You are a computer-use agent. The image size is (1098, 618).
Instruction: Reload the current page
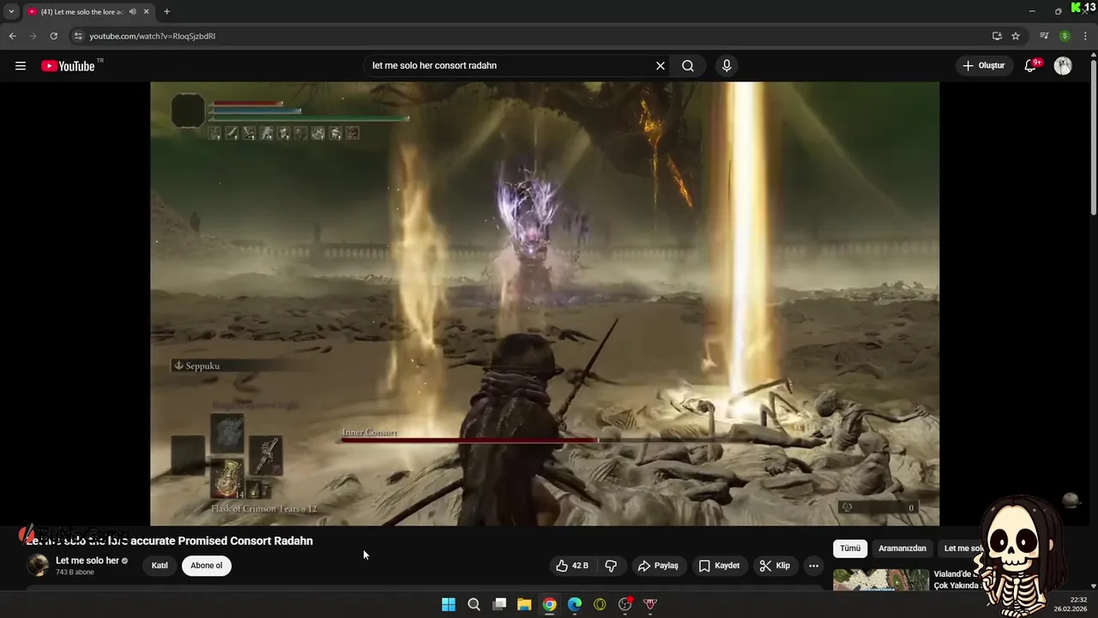click(x=53, y=36)
